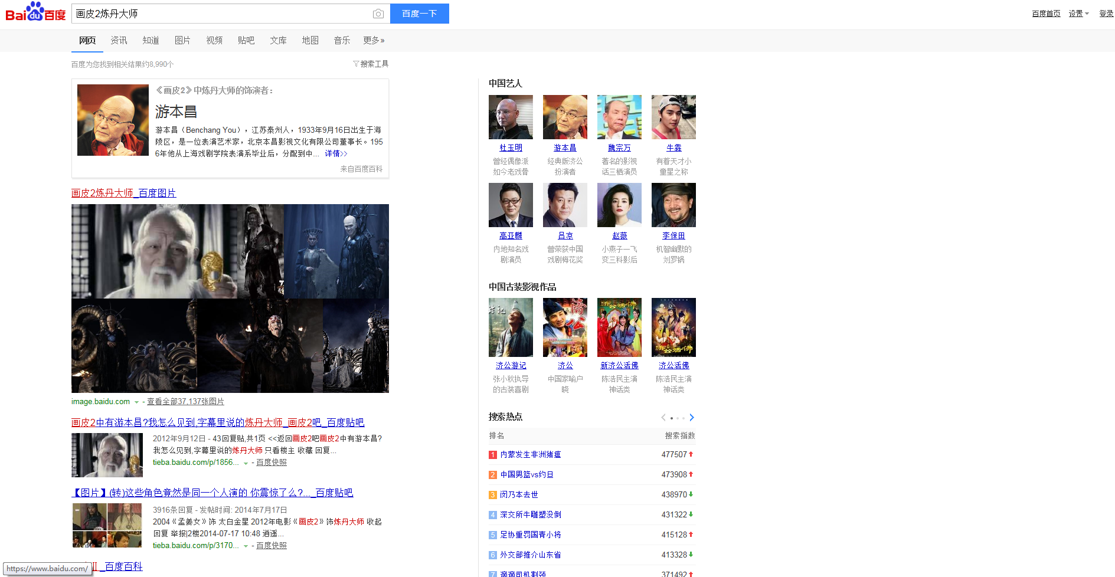Click the 游本昌 name link under artists
1115x577 pixels.
(565, 148)
